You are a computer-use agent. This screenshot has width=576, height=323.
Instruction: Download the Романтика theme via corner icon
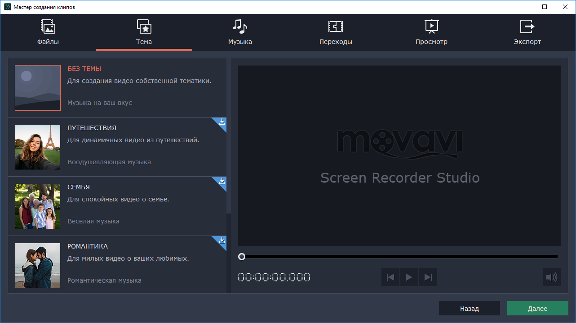click(222, 240)
